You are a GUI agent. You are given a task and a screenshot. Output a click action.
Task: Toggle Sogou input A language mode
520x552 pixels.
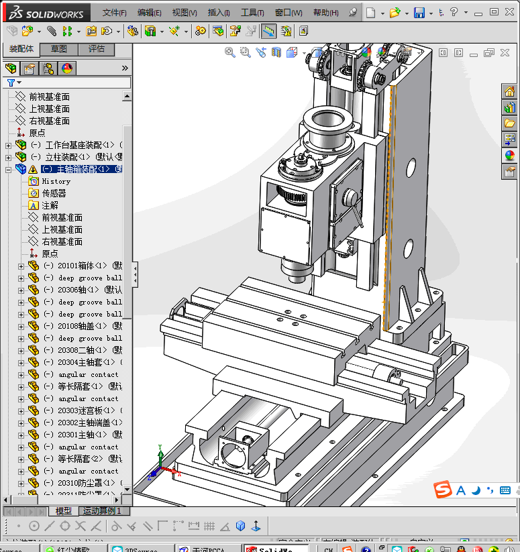pyautogui.click(x=460, y=490)
